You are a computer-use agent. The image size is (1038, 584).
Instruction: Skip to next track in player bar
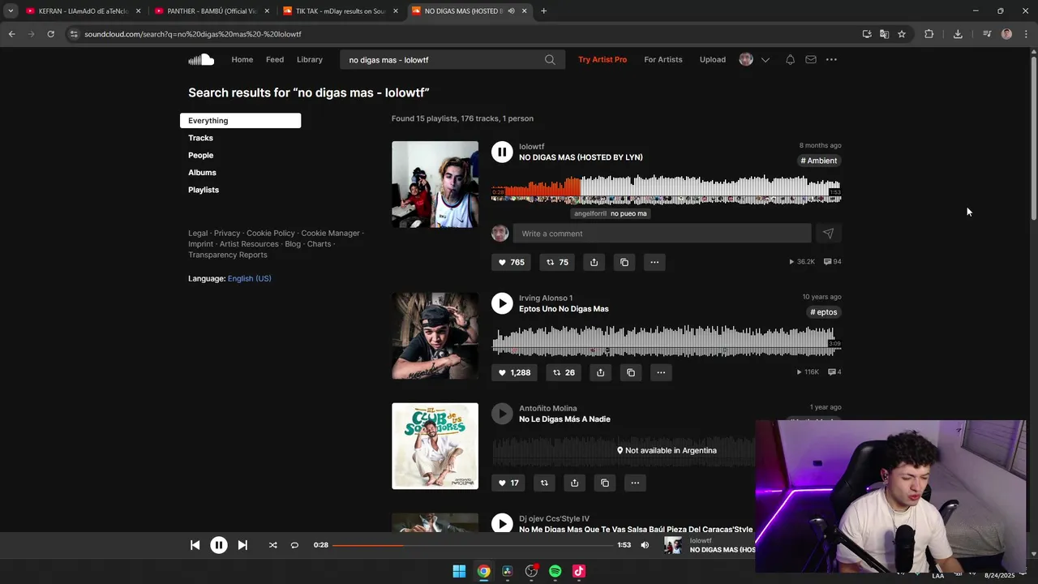(x=242, y=545)
